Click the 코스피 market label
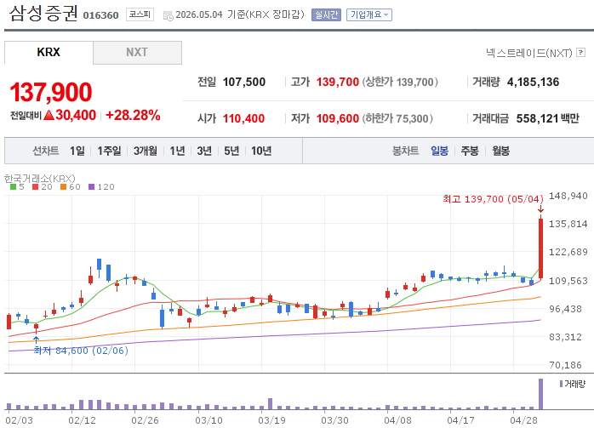 click(x=140, y=14)
